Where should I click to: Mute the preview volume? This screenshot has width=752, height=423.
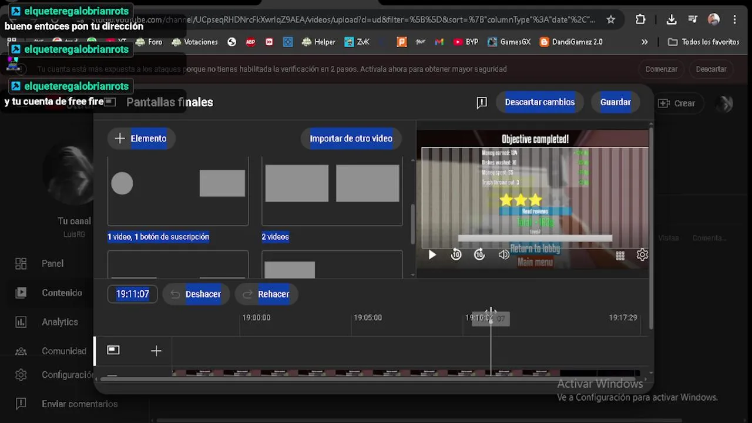[x=503, y=255]
